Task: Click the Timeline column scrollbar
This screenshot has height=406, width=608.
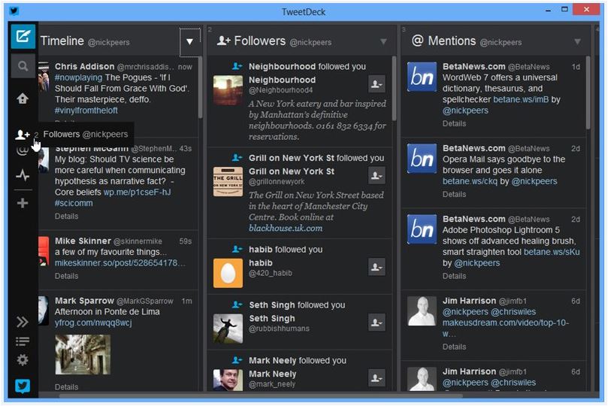Action: point(201,87)
